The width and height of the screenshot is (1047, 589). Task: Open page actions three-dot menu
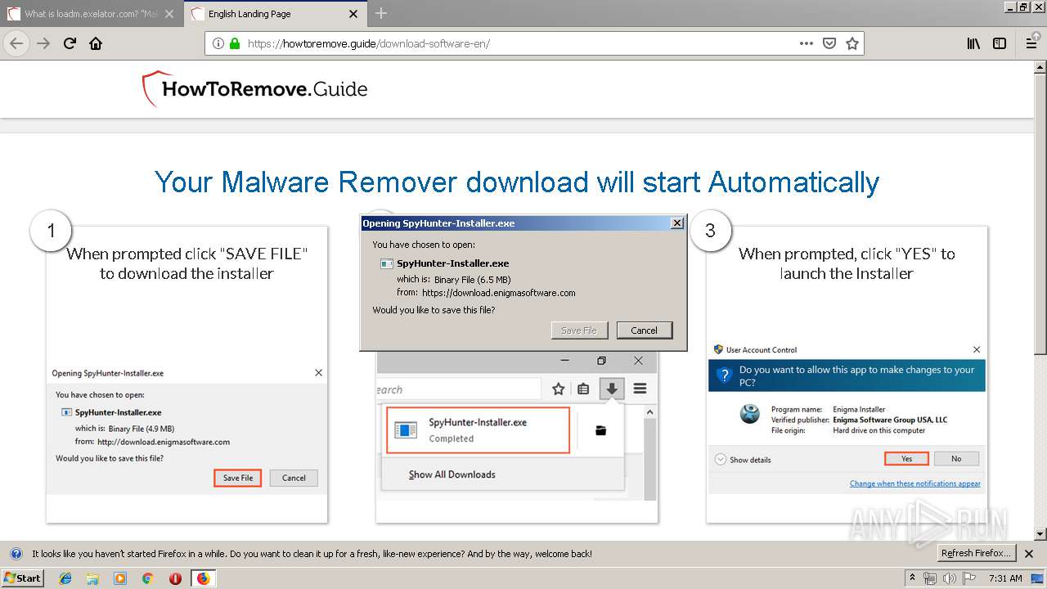coord(807,43)
